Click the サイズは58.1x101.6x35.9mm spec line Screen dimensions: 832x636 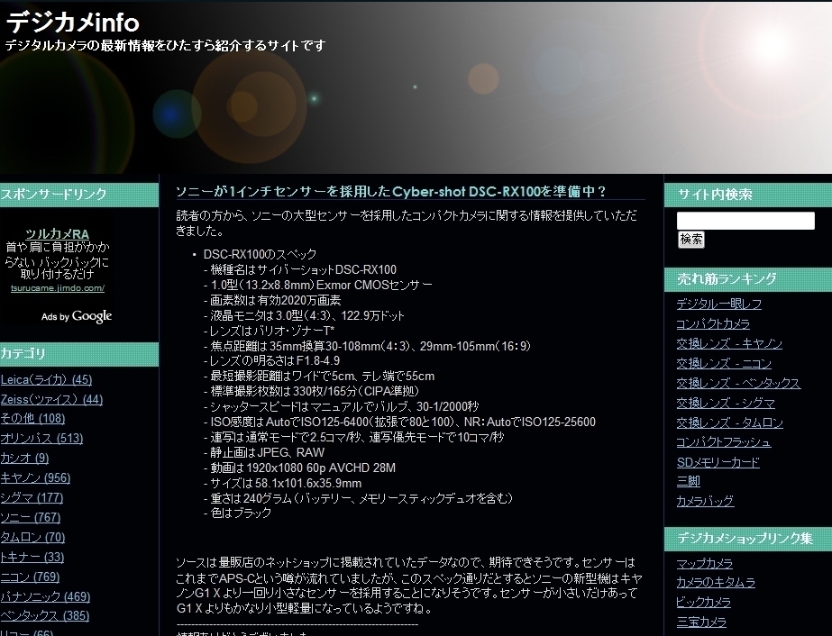(x=282, y=484)
